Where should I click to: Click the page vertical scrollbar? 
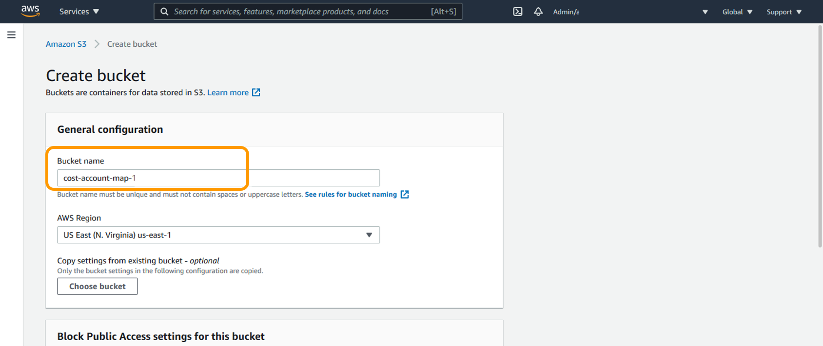(x=820, y=136)
